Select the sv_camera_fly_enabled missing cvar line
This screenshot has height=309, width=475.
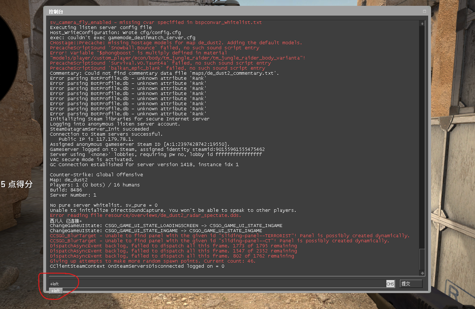tap(156, 22)
